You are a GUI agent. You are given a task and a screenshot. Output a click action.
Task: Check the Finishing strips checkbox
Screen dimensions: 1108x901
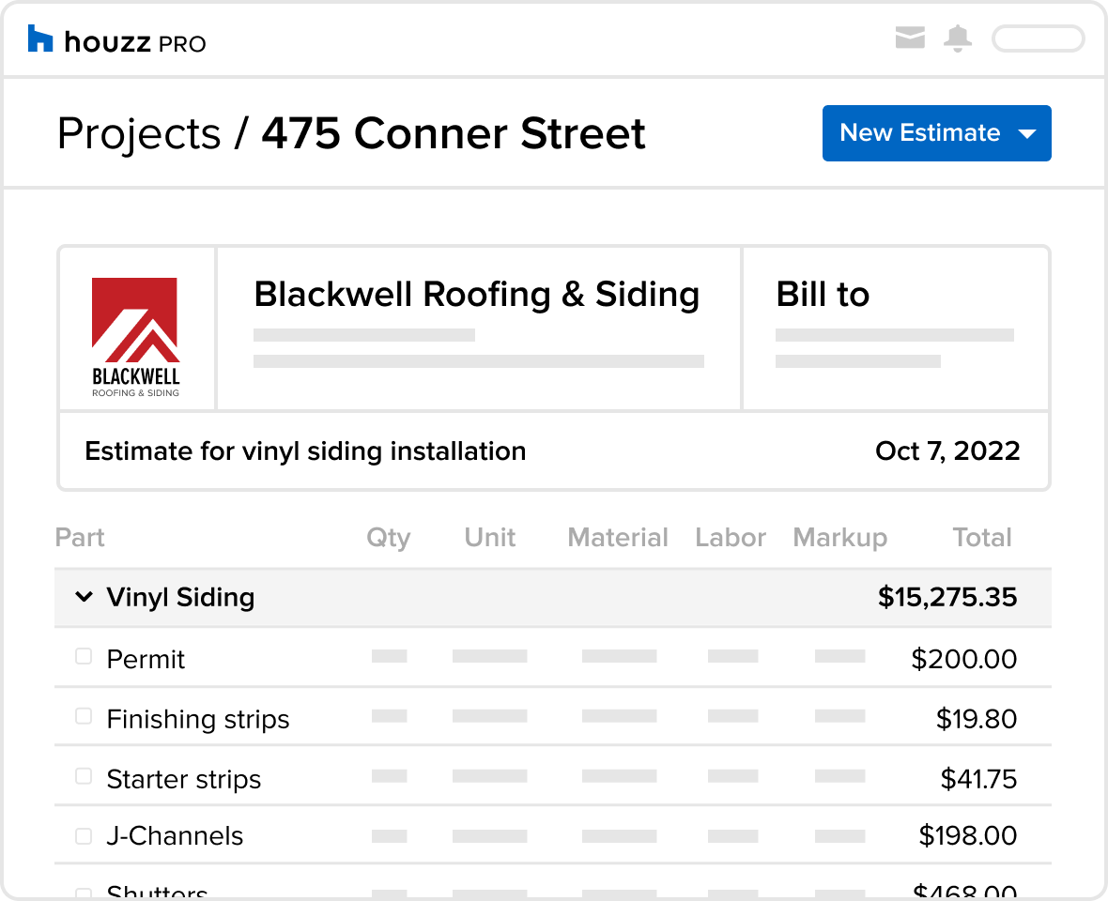[83, 717]
